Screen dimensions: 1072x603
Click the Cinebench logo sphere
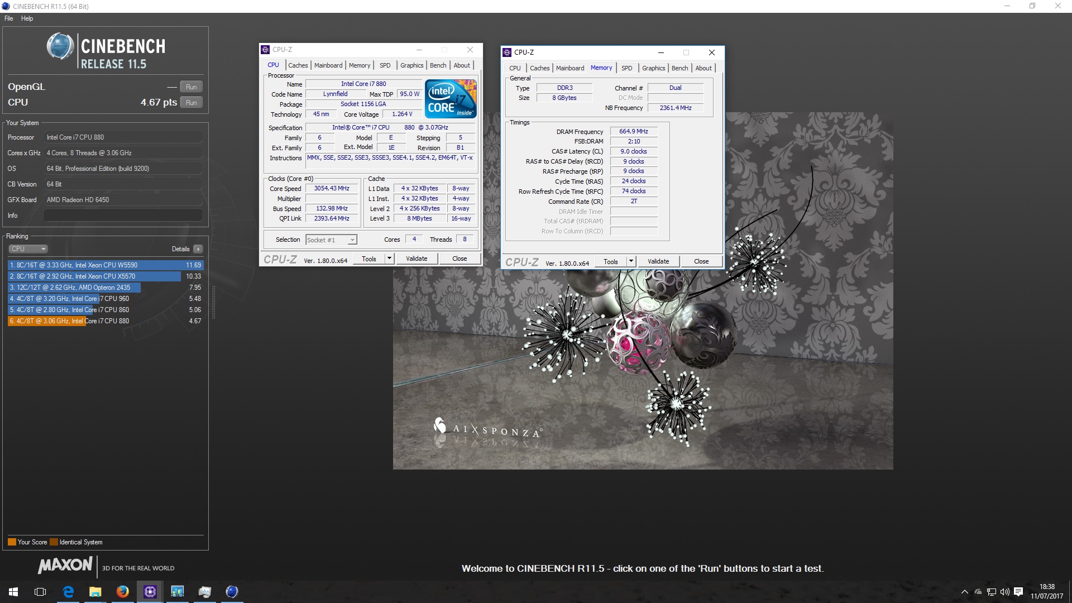tap(60, 46)
